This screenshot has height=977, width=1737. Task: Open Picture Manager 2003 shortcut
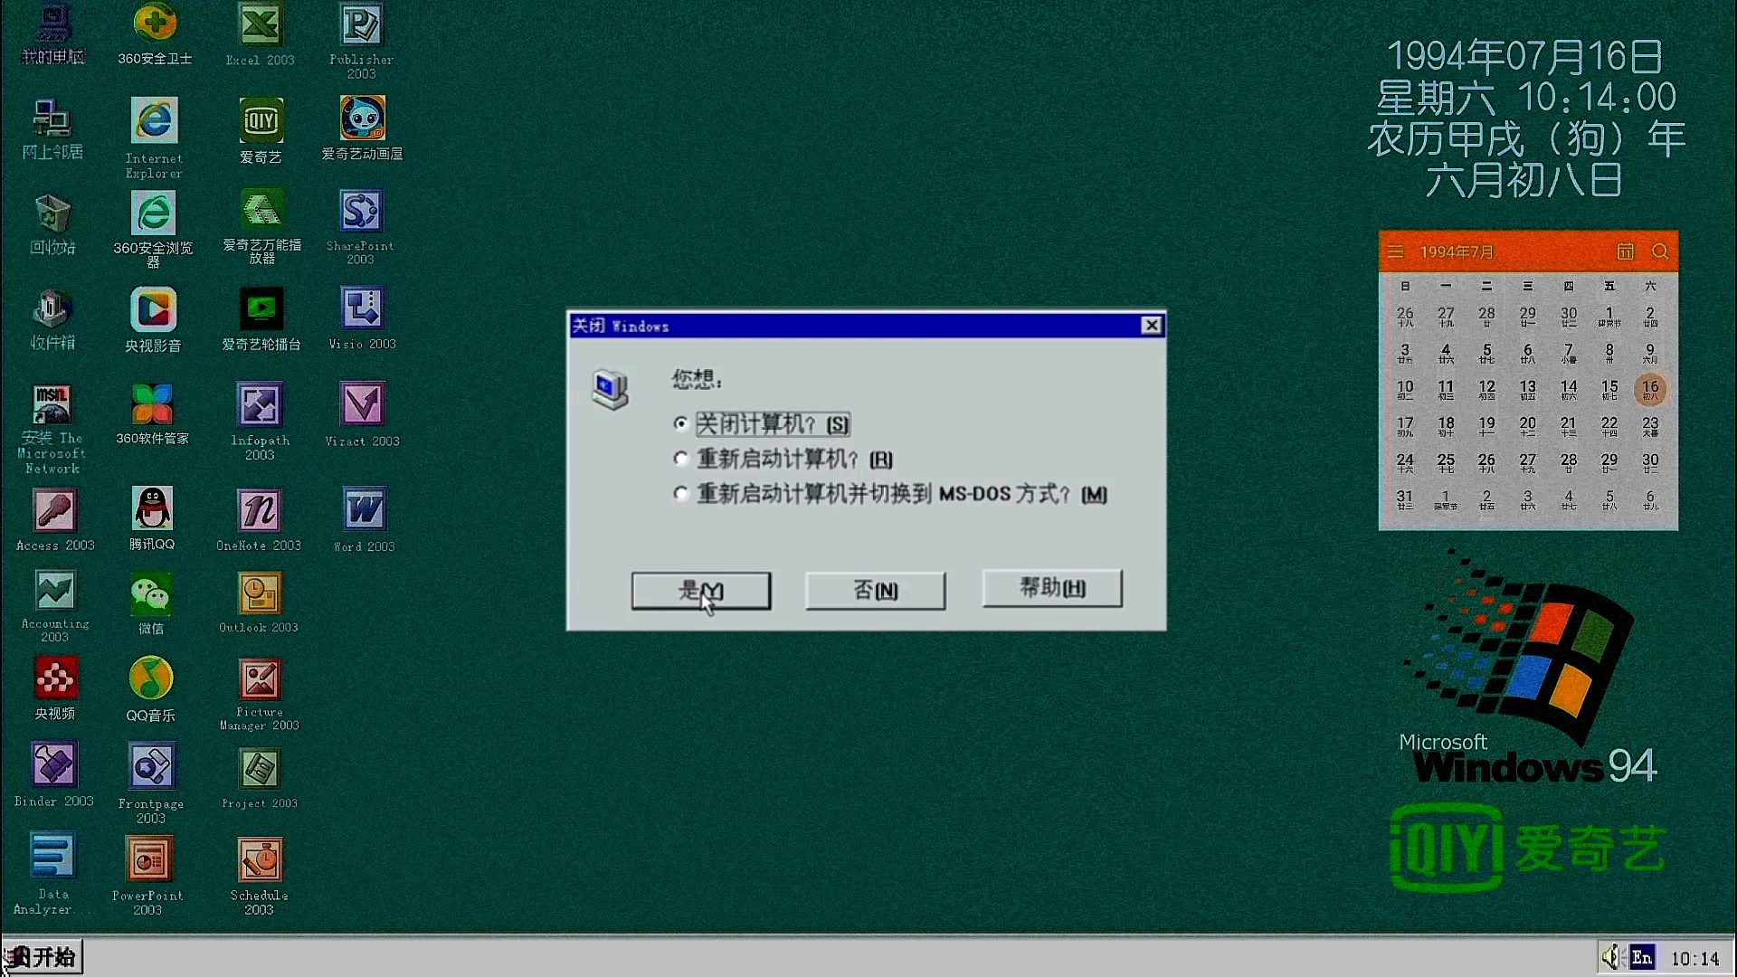pos(260,695)
